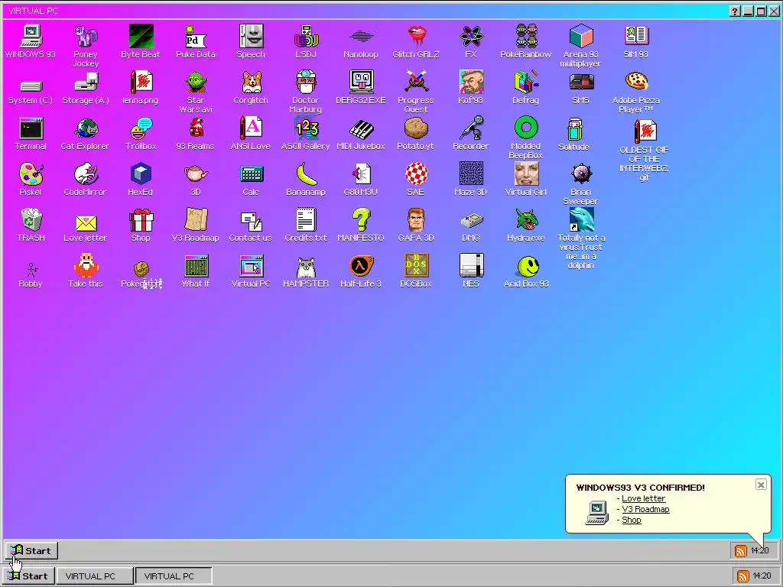Open ASCII Gallery icon
Viewport: 783px width, 587px height.
pyautogui.click(x=306, y=128)
